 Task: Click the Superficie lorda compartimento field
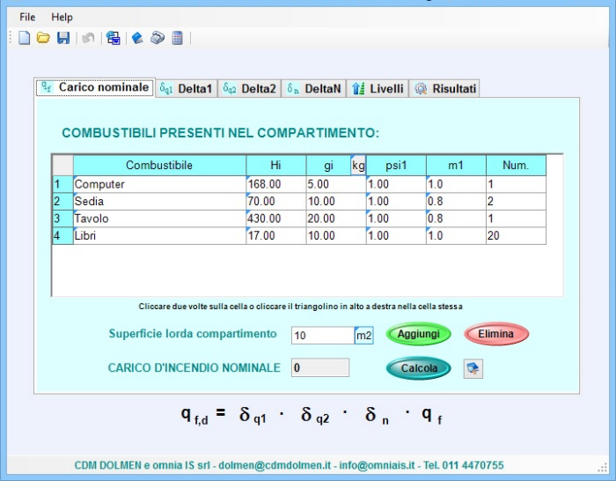coord(321,336)
